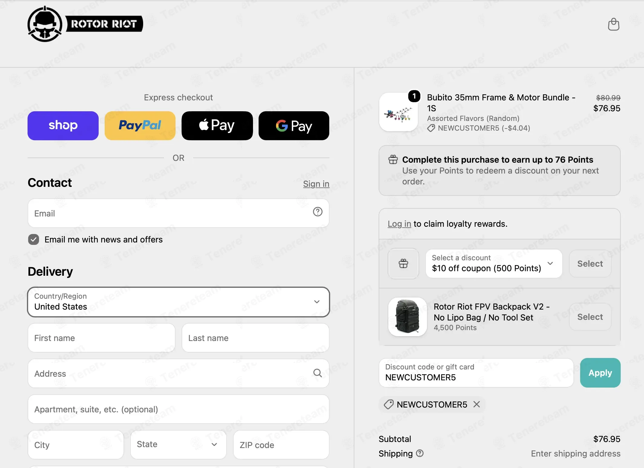Click the struck-through $80.99 price
Viewport: 644px width, 468px height.
pyautogui.click(x=608, y=98)
